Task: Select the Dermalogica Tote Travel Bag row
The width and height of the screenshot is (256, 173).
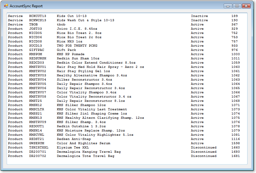Action: [x=85, y=156]
